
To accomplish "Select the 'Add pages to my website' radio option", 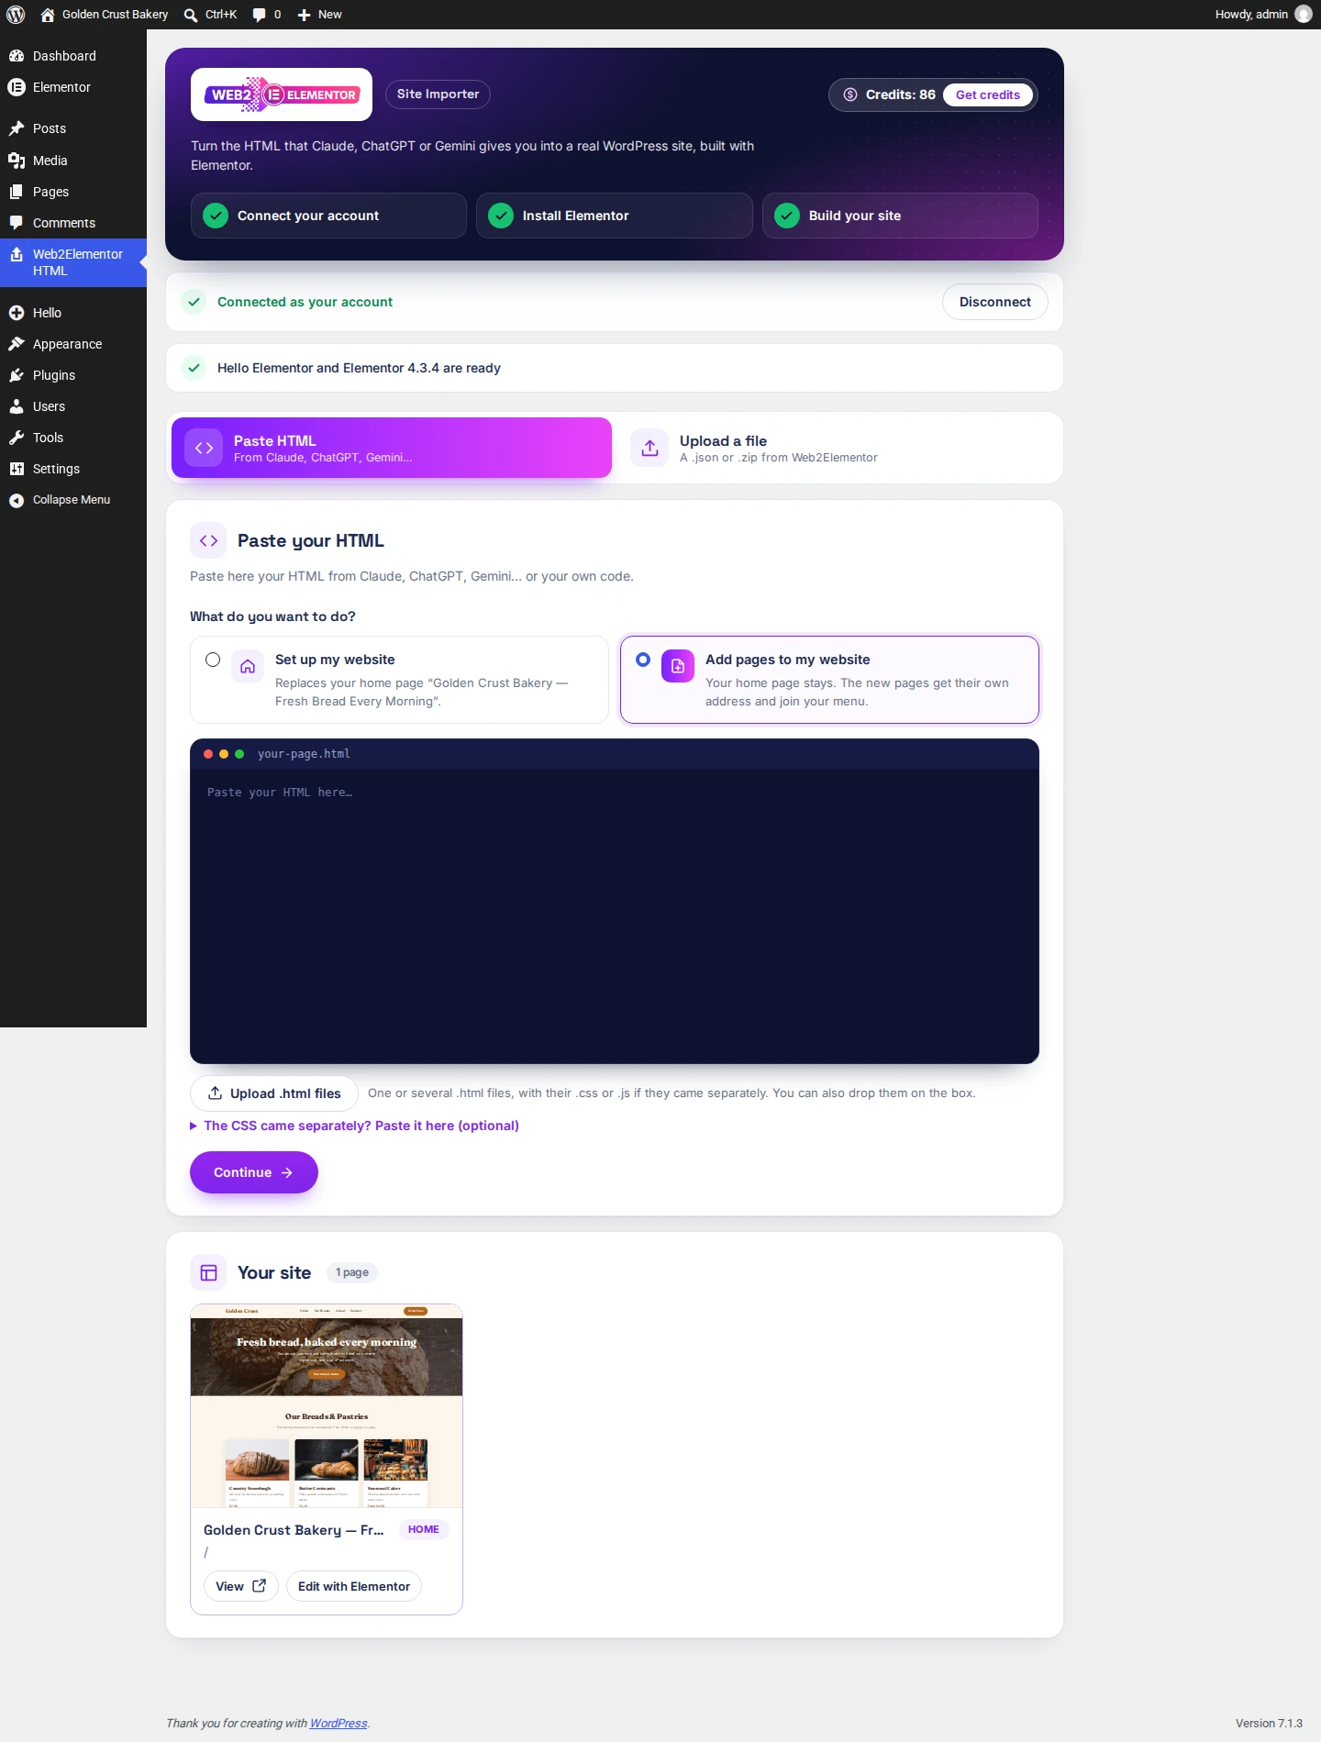I will coord(643,660).
